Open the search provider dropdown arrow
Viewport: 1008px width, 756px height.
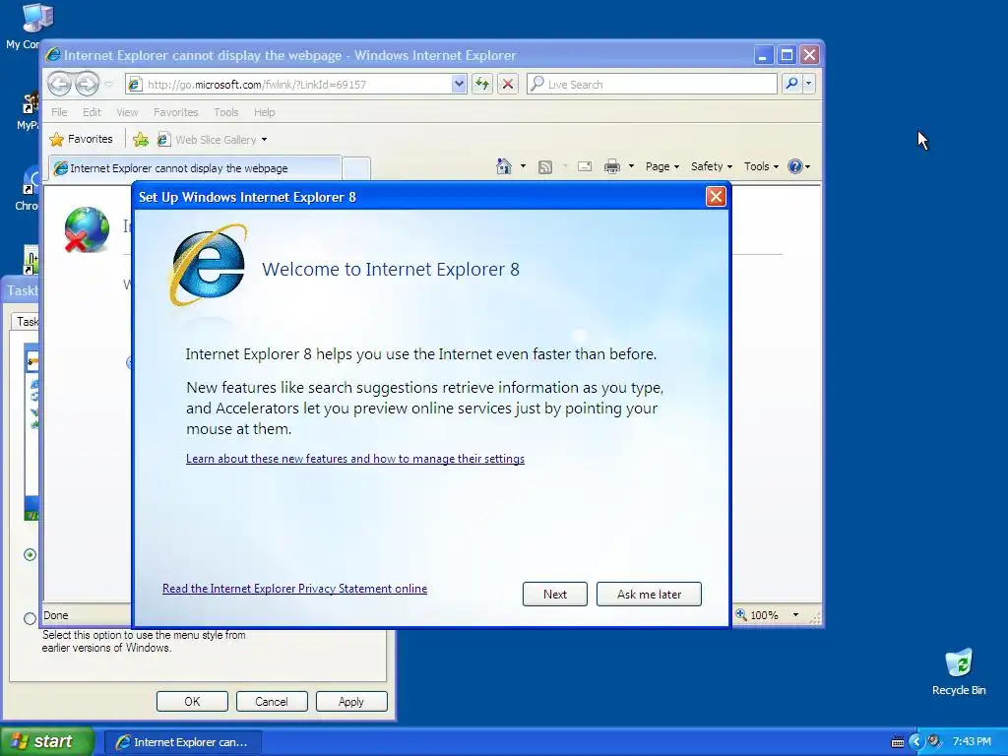pyautogui.click(x=809, y=84)
